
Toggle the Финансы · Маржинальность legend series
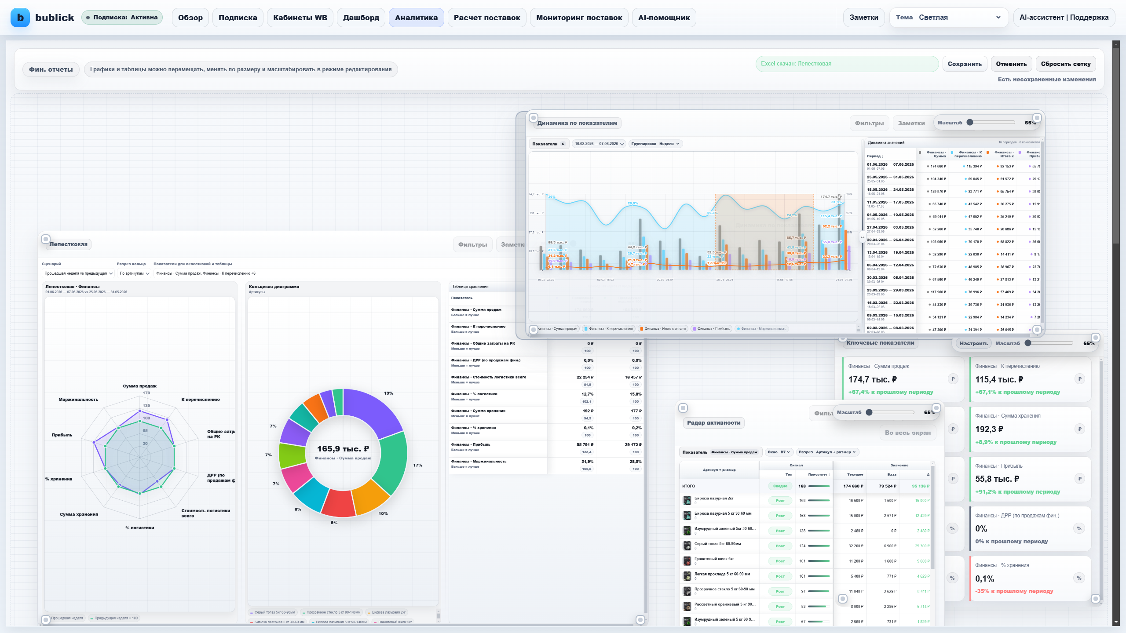[761, 329]
